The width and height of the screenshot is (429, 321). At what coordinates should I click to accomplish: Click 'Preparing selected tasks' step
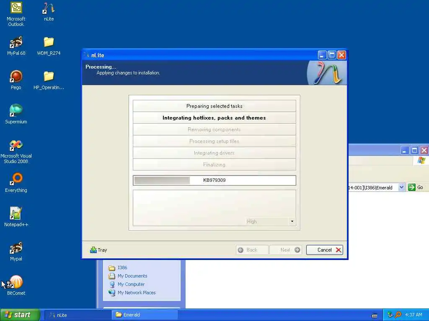214,106
